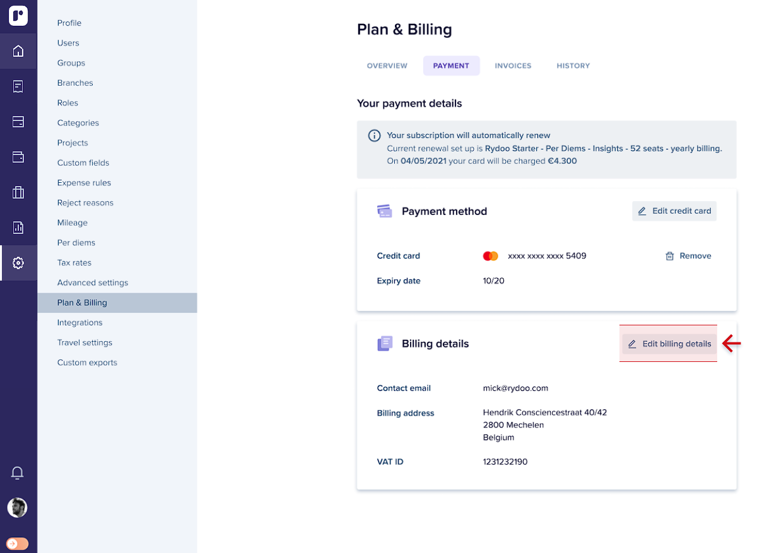Open the cards icon in sidebar
This screenshot has width=762, height=553.
[18, 122]
